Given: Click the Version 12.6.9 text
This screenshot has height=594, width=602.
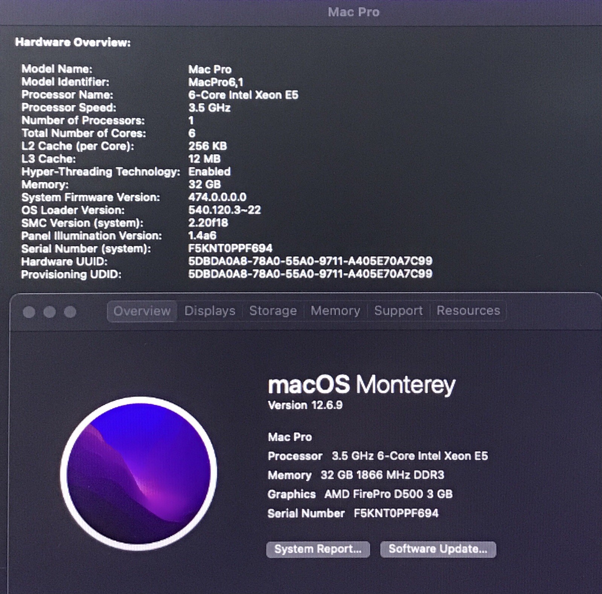Looking at the screenshot, I should pos(305,405).
